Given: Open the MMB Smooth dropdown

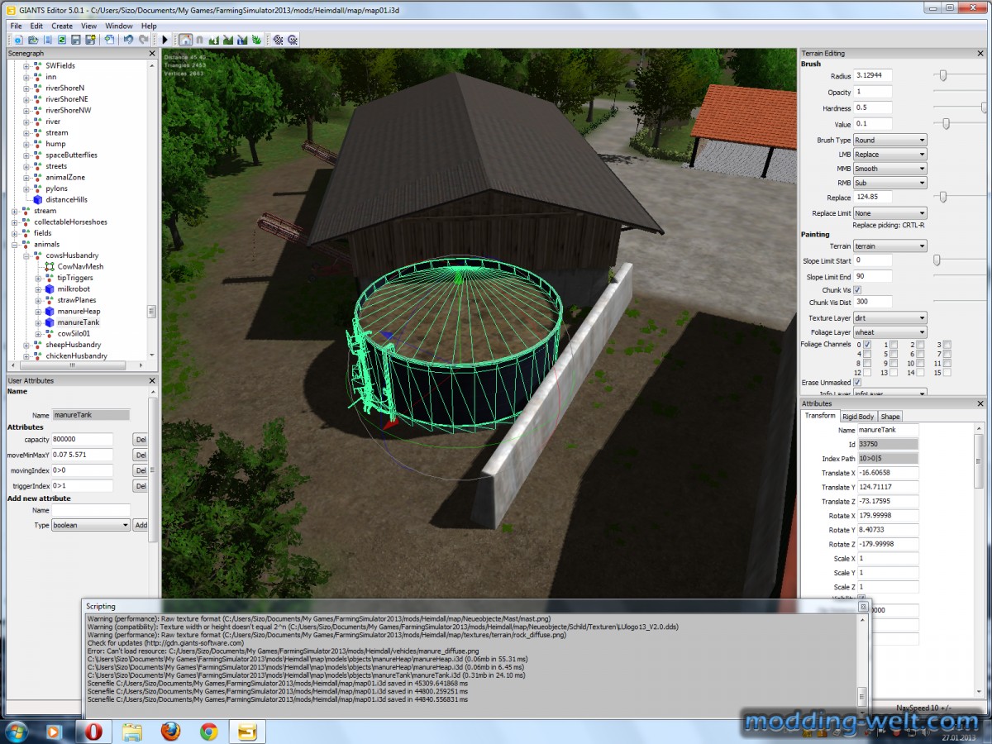Looking at the screenshot, I should coord(889,169).
